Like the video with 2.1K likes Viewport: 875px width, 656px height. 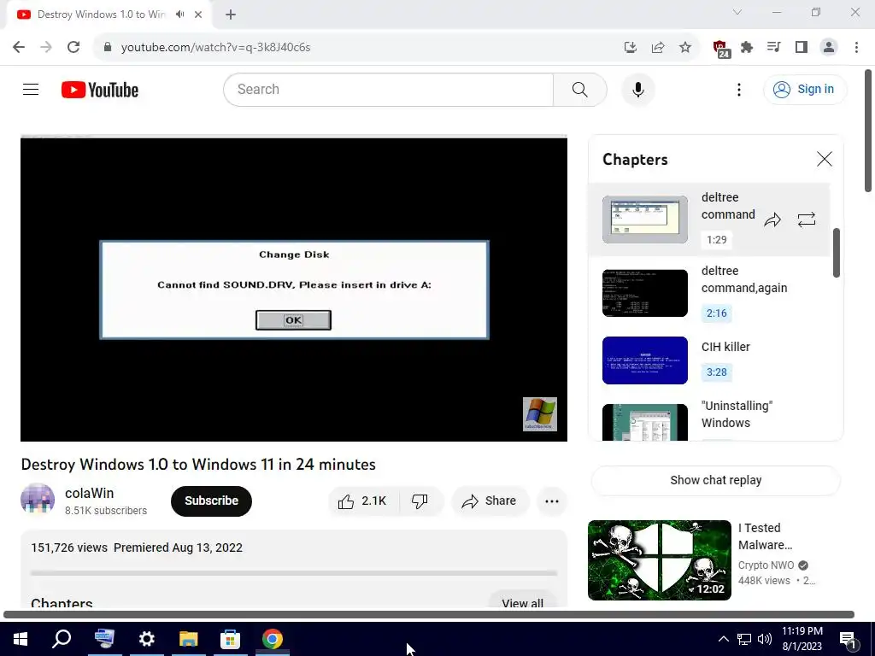(362, 501)
